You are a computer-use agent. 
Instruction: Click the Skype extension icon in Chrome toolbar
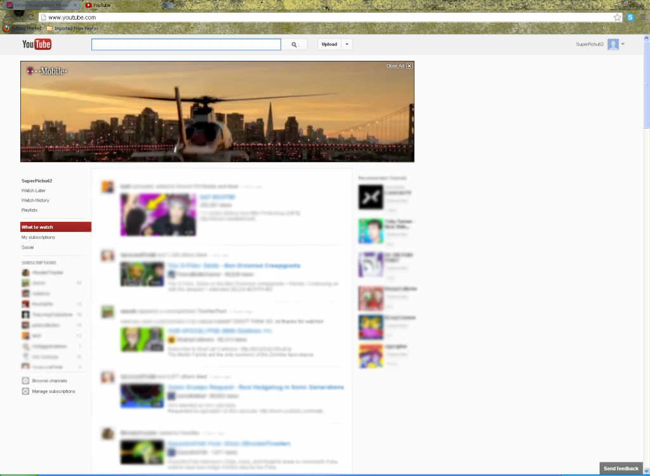(630, 17)
